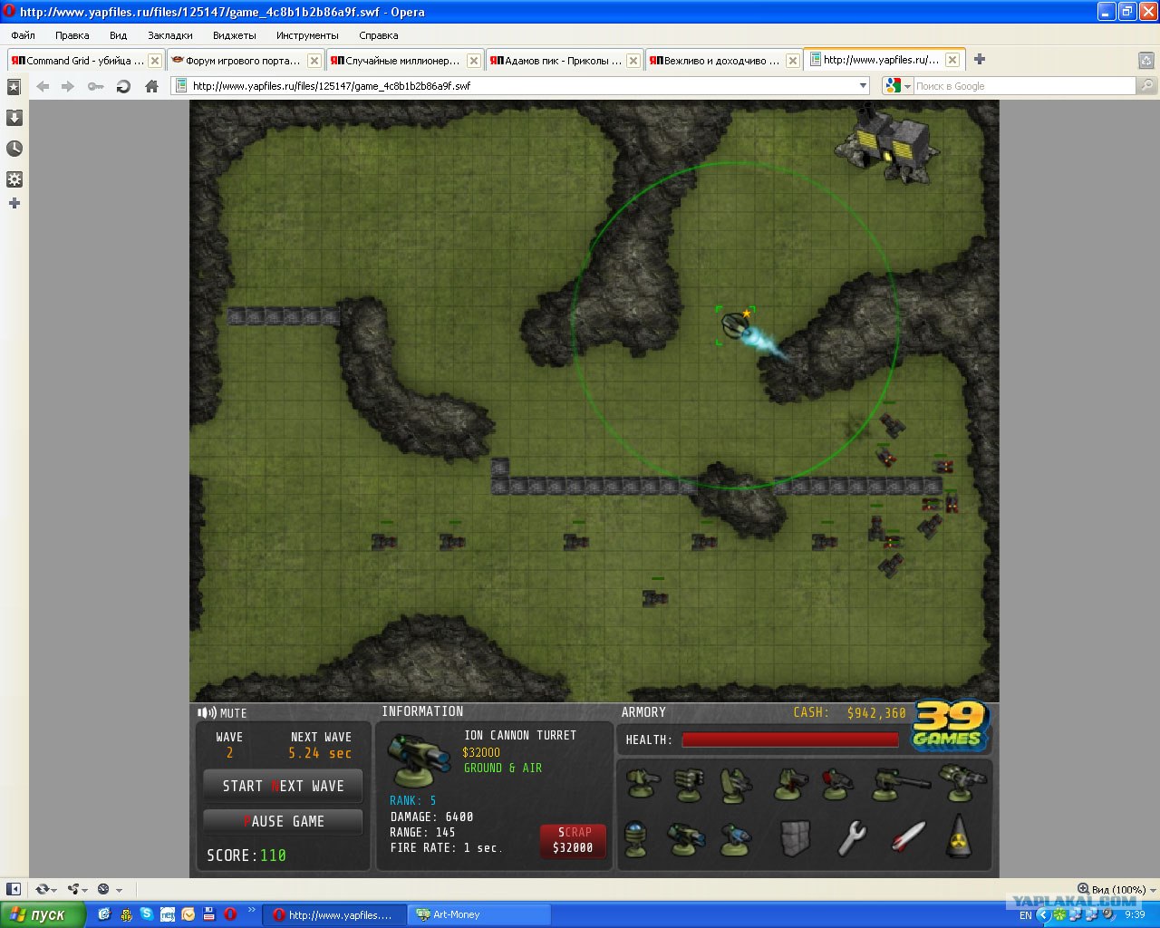The width and height of the screenshot is (1160, 928).
Task: Expand the address bar history dropdown
Action: 863,86
